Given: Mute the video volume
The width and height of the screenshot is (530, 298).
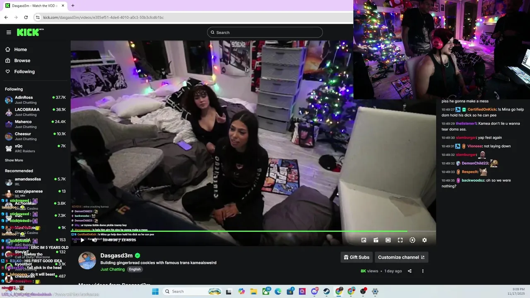Looking at the screenshot, I should [x=94, y=240].
